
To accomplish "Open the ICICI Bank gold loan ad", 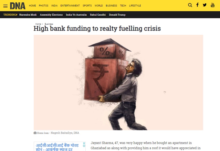I will pyautogui.click(x=57, y=147).
